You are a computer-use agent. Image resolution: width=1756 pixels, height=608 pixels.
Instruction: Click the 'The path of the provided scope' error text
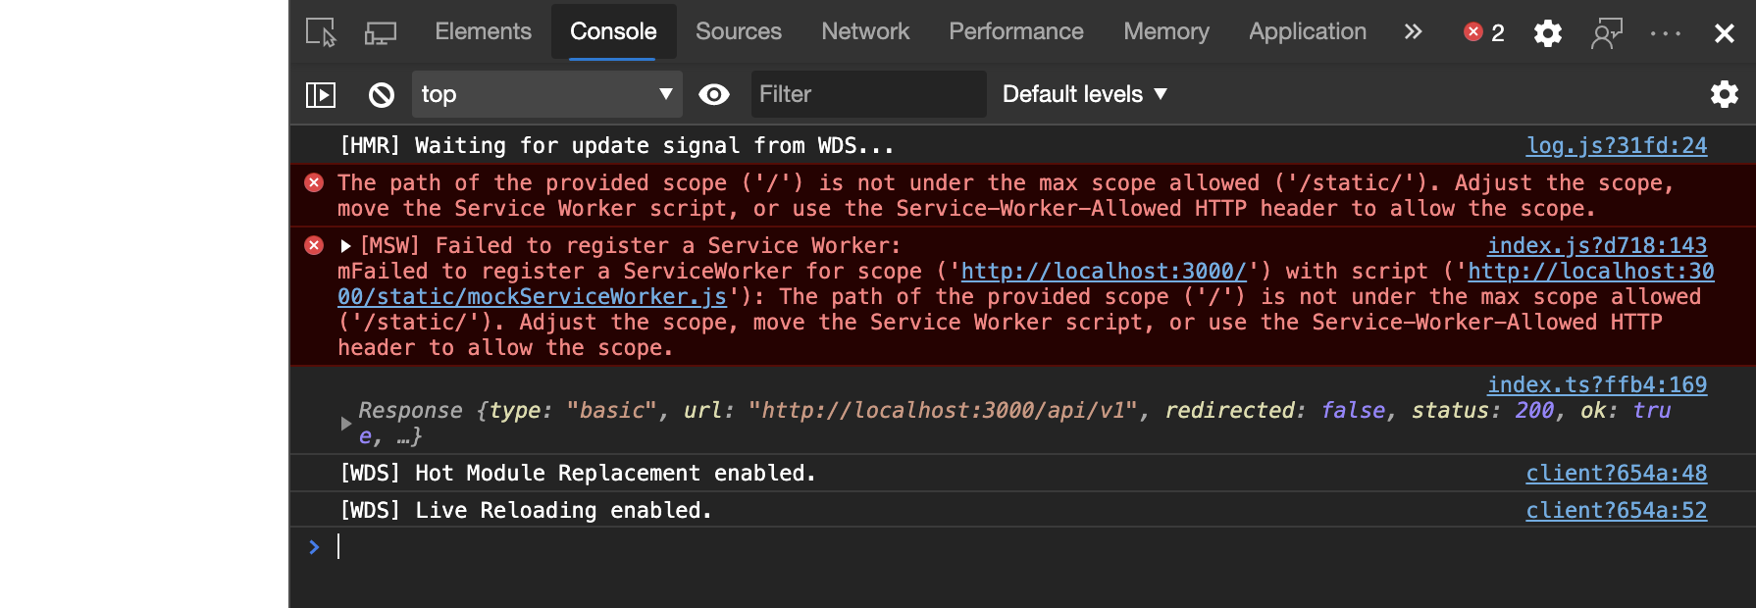(1006, 195)
